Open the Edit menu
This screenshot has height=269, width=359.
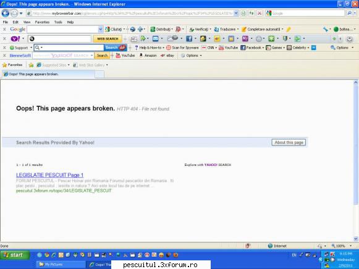15,22
